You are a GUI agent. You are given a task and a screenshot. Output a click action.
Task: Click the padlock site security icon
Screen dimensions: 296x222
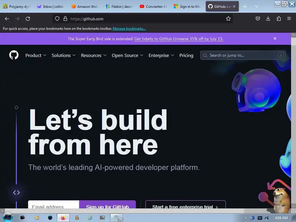65,19
